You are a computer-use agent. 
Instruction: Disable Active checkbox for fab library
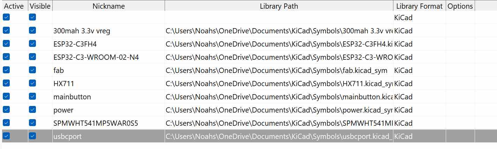pyautogui.click(x=6, y=70)
